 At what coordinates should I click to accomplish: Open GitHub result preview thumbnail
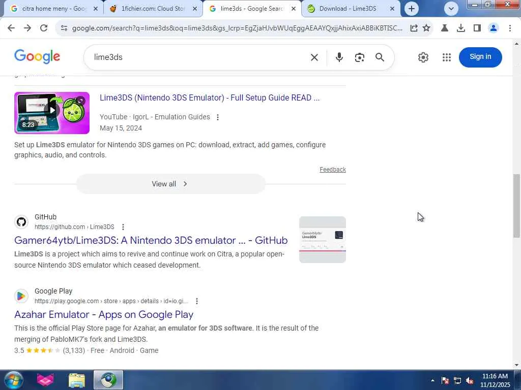pos(322,240)
